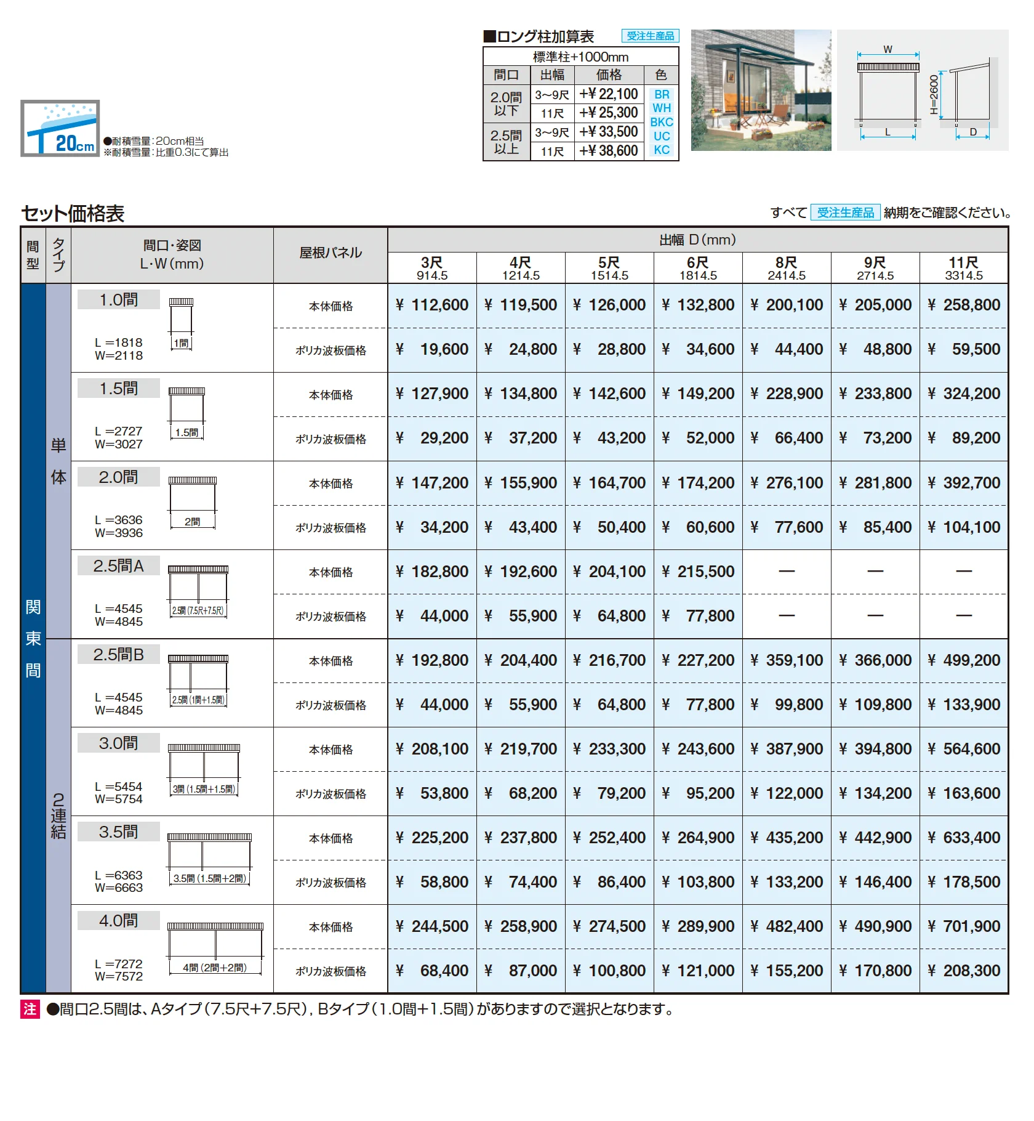Select the BR color code
The height and width of the screenshot is (1121, 1034).
click(x=662, y=94)
